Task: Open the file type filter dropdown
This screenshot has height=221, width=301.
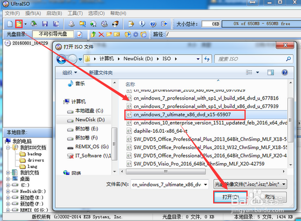Action: tap(284, 184)
